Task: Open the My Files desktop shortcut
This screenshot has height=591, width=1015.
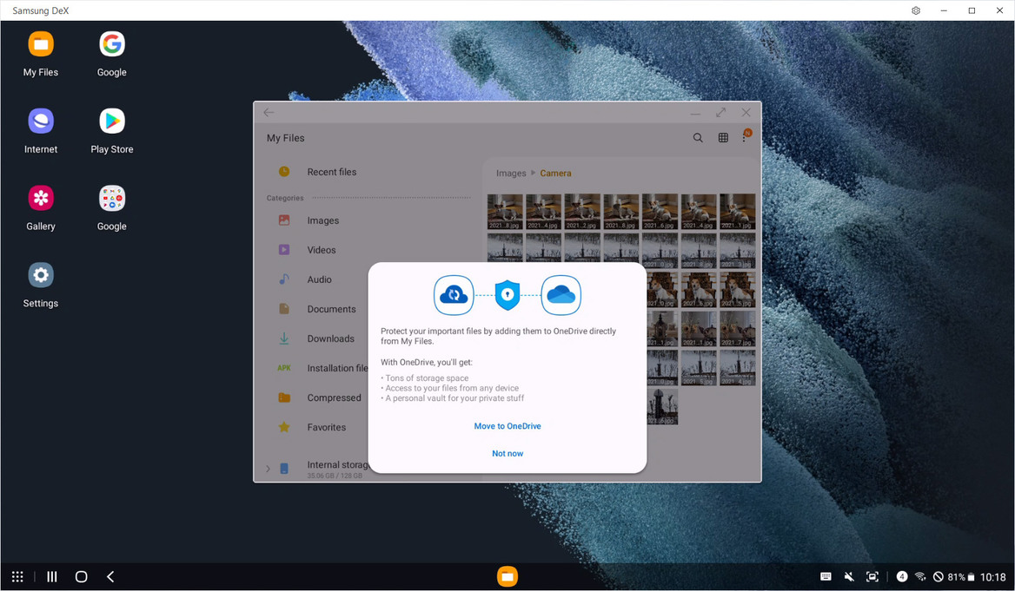Action: 41,54
